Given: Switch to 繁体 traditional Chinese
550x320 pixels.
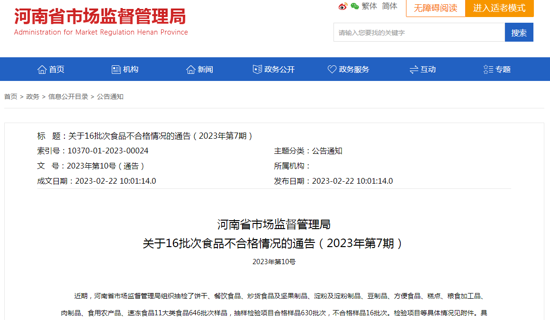Looking at the screenshot, I should (x=370, y=6).
